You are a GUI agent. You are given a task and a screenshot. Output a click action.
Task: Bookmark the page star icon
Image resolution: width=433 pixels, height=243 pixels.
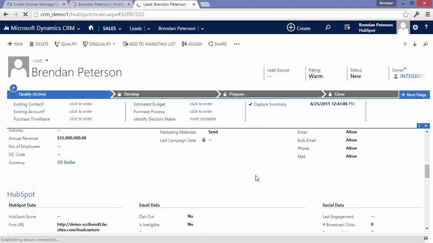(406, 14)
